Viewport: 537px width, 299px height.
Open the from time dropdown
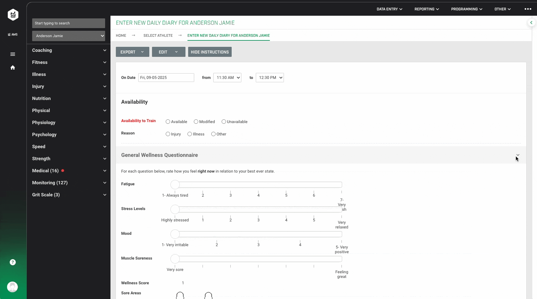click(227, 78)
